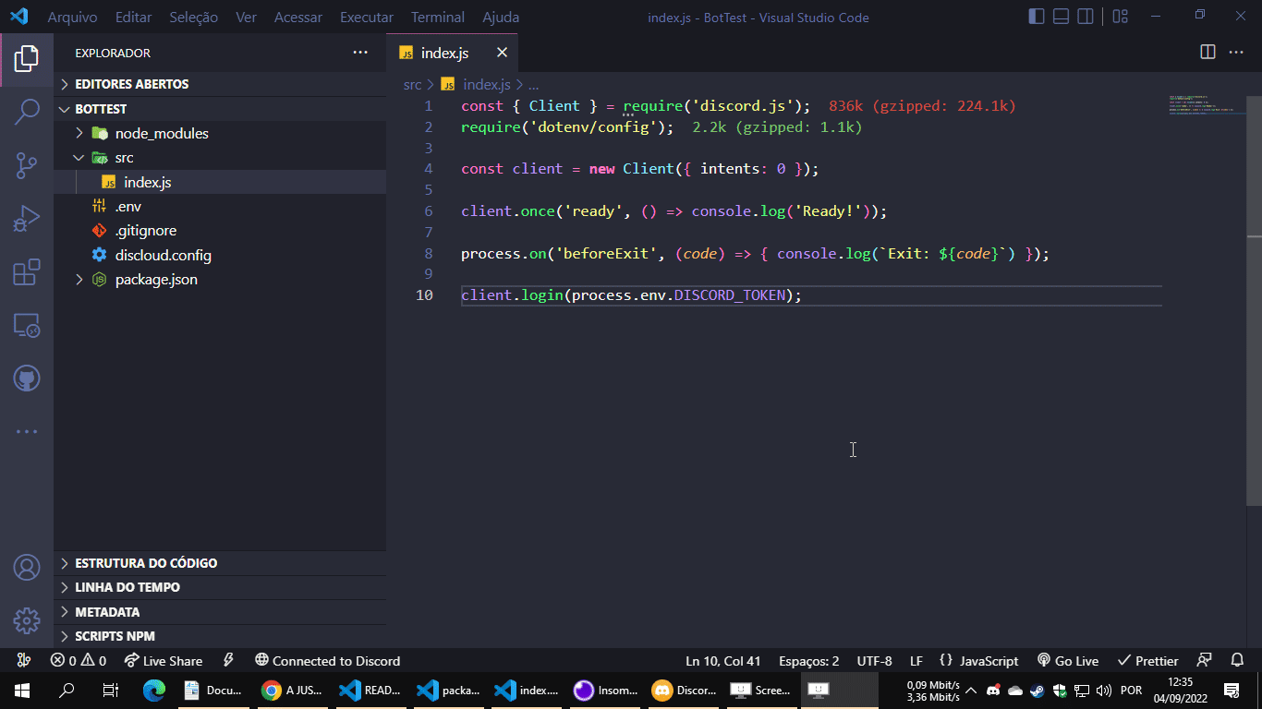Open the Ajuda menu
Image resolution: width=1262 pixels, height=709 pixels.
(x=501, y=17)
